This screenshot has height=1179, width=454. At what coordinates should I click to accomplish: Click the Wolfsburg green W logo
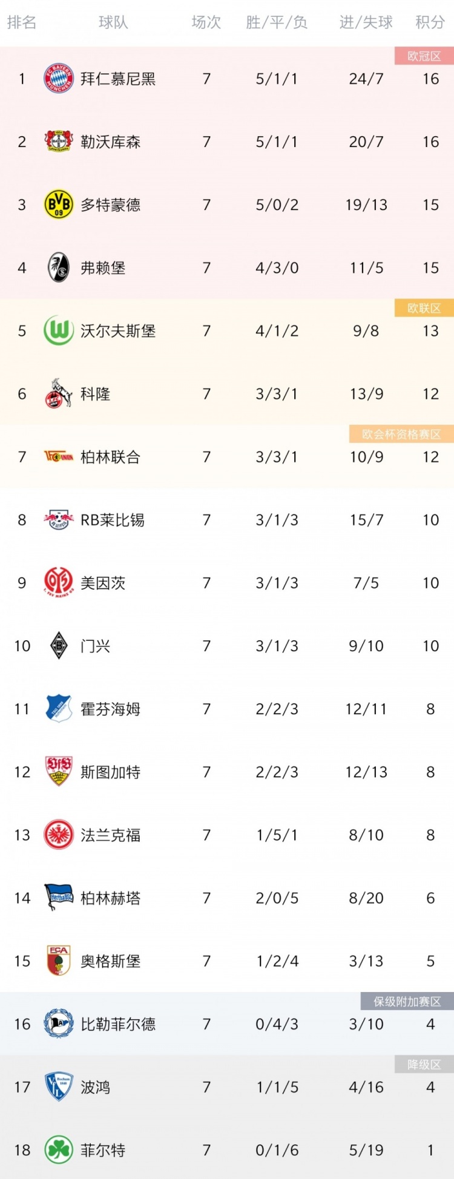(59, 330)
